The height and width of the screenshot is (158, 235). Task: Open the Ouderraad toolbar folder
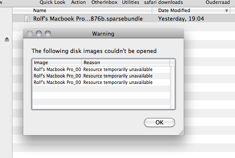point(218,3)
